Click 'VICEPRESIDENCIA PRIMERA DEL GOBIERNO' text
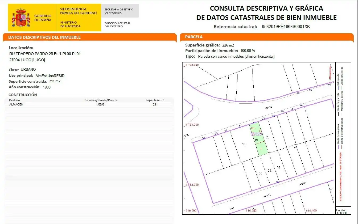358x224 pixels. click(78, 11)
